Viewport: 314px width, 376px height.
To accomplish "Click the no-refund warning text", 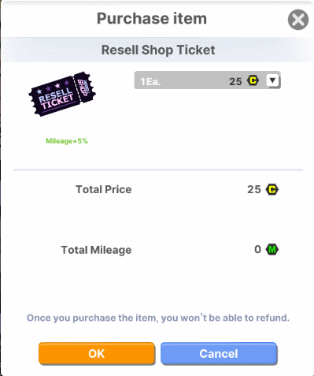I will click(158, 318).
